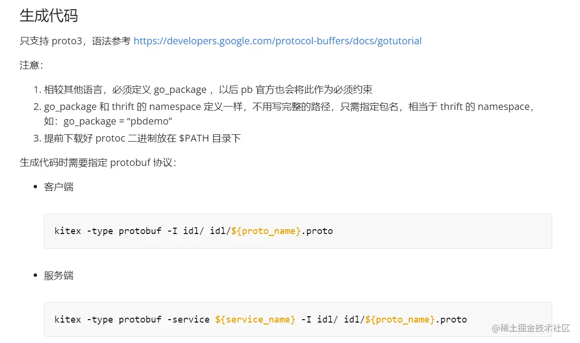This screenshot has width=580, height=343.
Task: Open the protocol-buffers gotutorial link
Action: pyautogui.click(x=277, y=41)
